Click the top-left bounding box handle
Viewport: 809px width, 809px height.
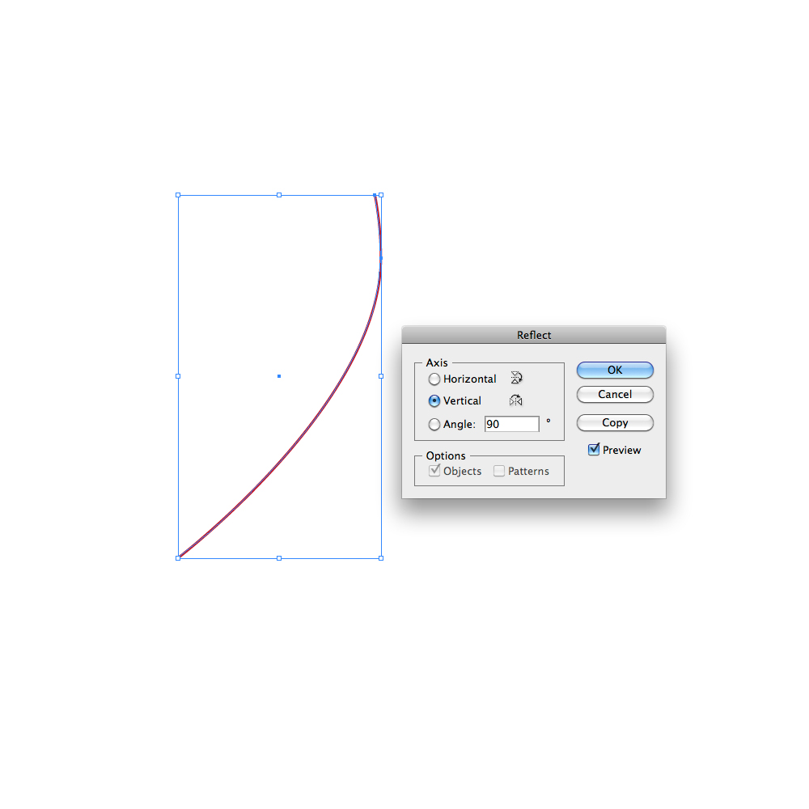tap(178, 195)
